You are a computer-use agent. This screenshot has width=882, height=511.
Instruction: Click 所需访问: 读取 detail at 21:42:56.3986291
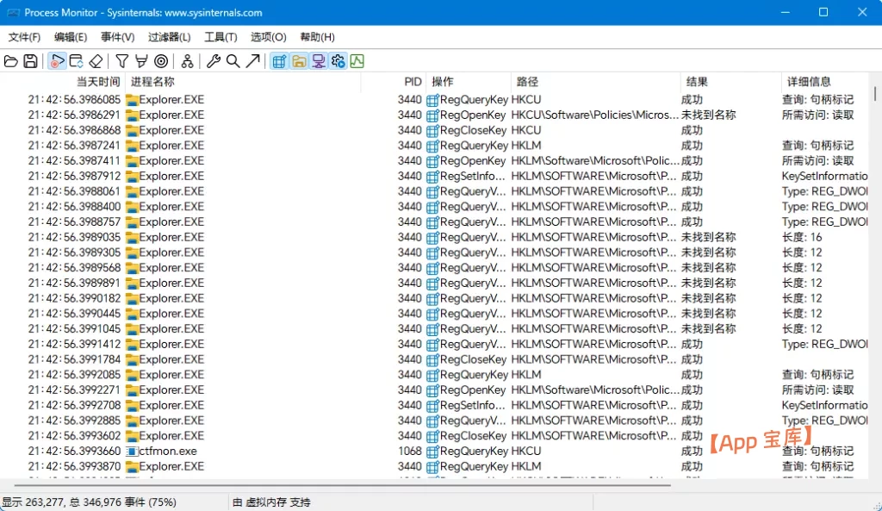tap(817, 115)
